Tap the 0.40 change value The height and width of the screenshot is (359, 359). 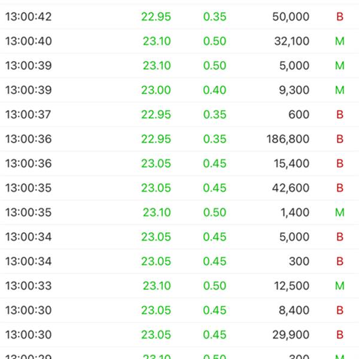215,90
